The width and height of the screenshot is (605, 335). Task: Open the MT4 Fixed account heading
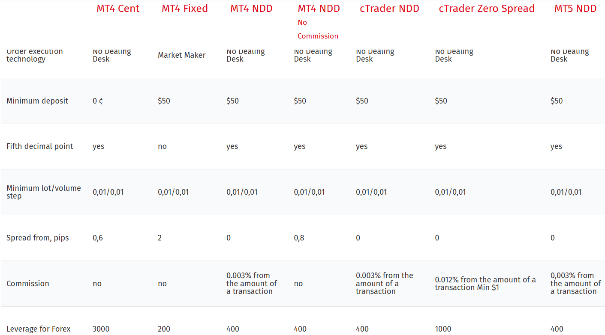coord(184,9)
